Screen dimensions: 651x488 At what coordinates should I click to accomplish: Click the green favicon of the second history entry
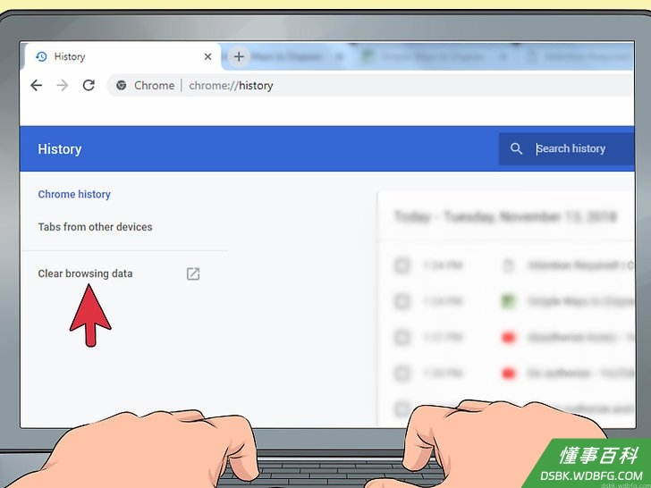(509, 301)
